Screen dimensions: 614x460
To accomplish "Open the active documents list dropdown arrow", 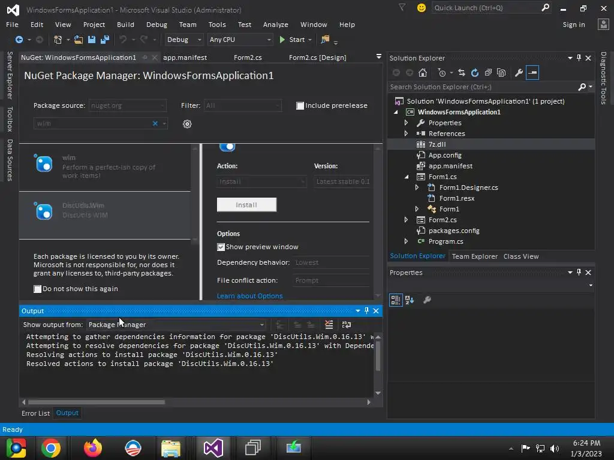I will click(x=379, y=57).
